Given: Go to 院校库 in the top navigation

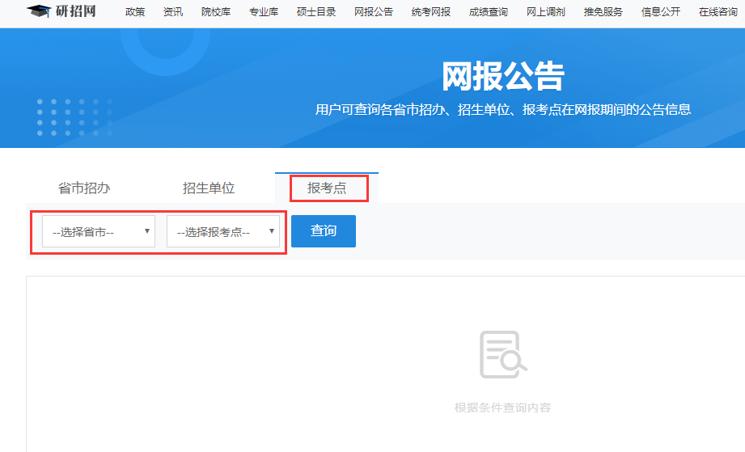Looking at the screenshot, I should coord(216,12).
